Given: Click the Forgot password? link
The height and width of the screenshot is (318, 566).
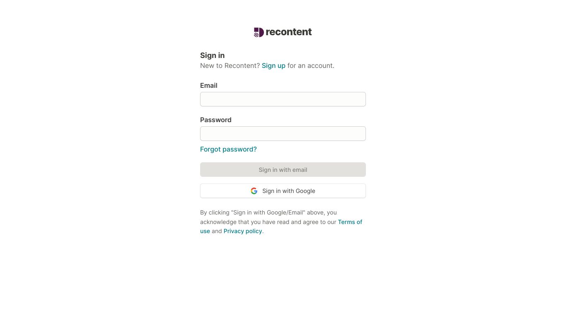Looking at the screenshot, I should point(228,149).
